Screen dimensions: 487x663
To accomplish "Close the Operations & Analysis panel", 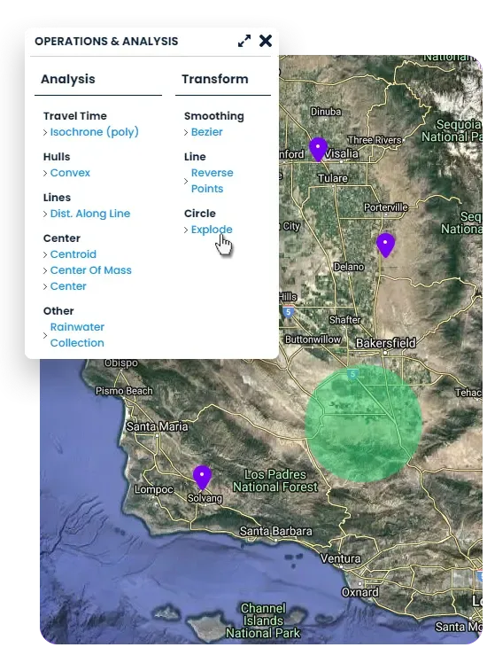I will [266, 41].
